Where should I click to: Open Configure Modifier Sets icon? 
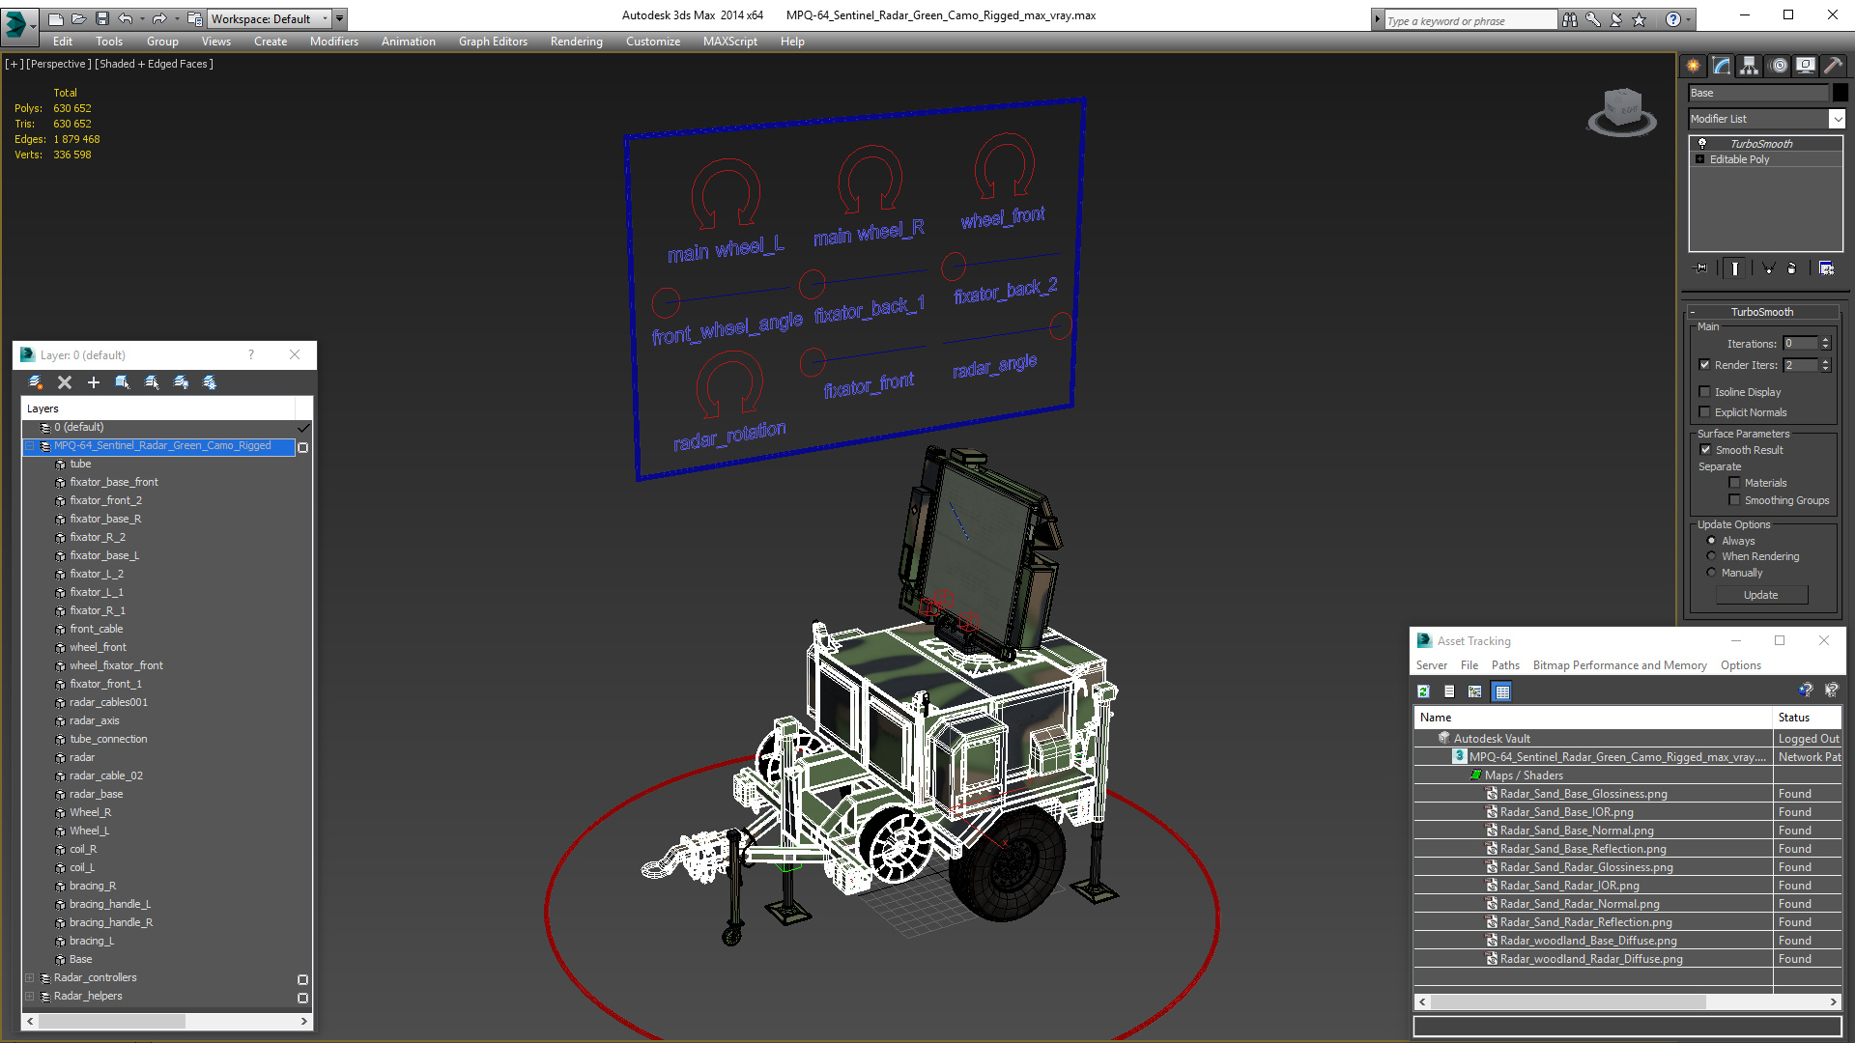1826,268
